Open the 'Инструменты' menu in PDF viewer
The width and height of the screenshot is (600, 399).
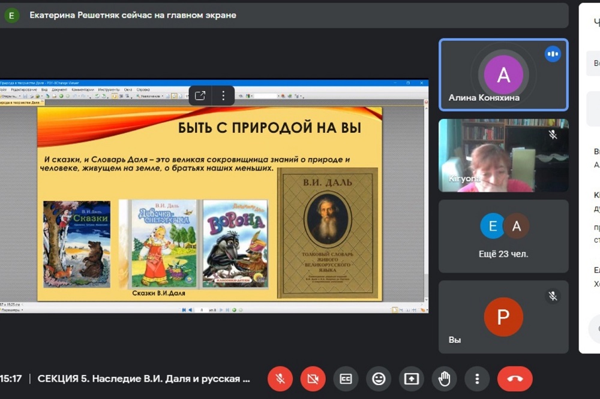click(109, 89)
